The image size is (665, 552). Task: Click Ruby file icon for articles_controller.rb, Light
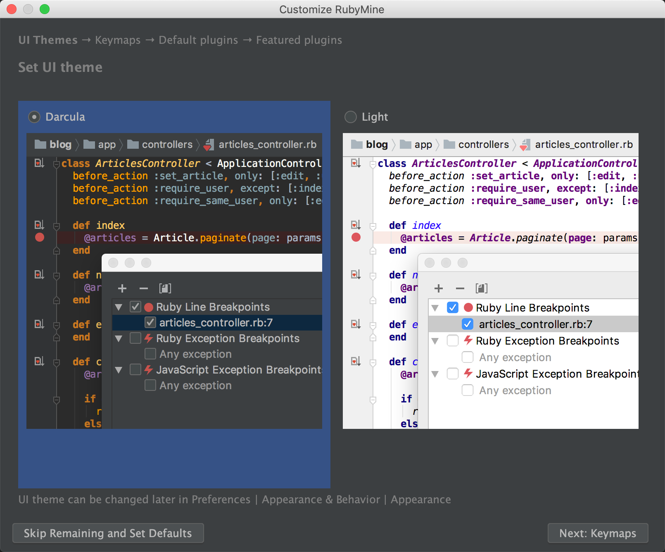525,145
